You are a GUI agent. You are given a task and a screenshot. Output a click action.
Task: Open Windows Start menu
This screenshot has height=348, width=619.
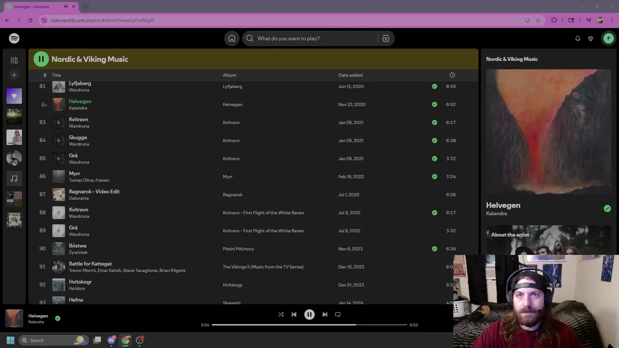point(10,340)
